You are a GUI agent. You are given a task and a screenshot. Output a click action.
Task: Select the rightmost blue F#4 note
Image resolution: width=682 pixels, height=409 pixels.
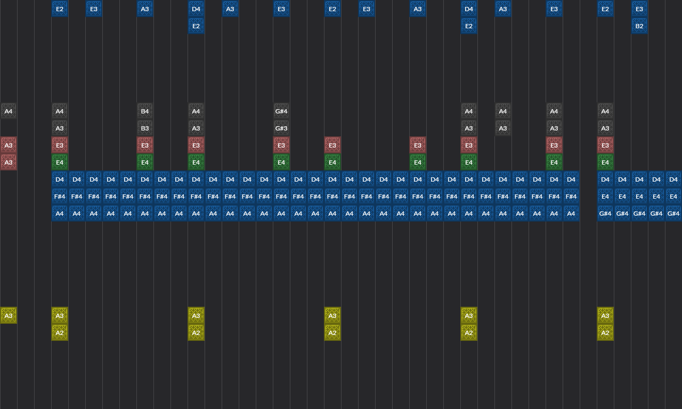coord(571,197)
